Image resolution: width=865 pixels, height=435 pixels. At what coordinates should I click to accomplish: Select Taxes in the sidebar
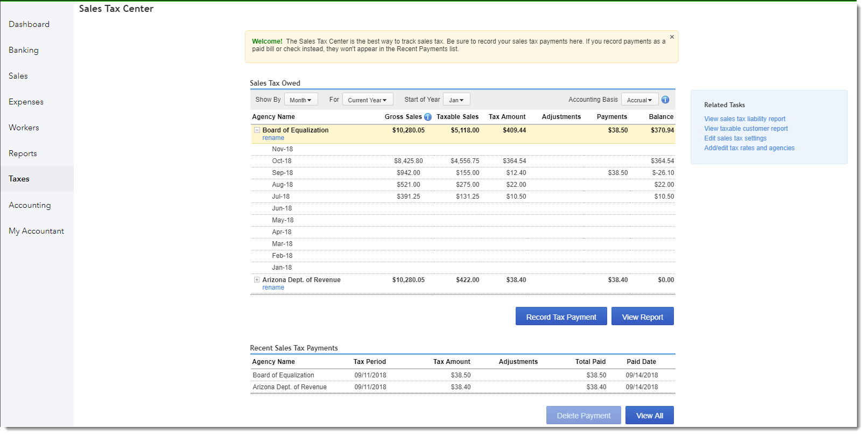tap(37, 179)
